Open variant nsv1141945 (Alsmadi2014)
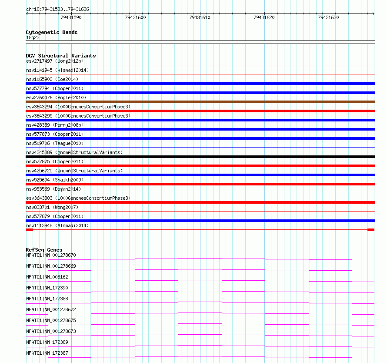The height and width of the screenshot is (363, 387). [x=57, y=70]
